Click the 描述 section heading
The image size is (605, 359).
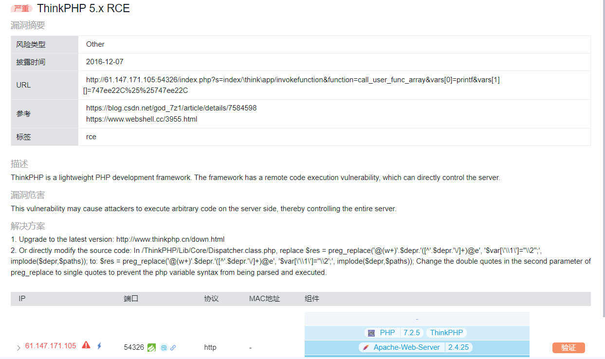19,164
